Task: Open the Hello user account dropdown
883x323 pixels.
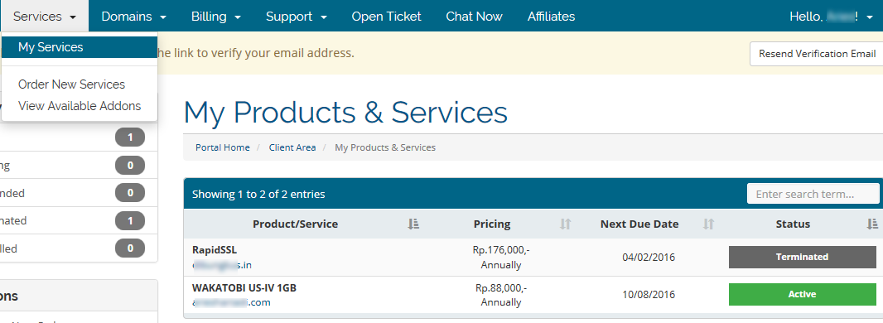Action: pos(831,17)
